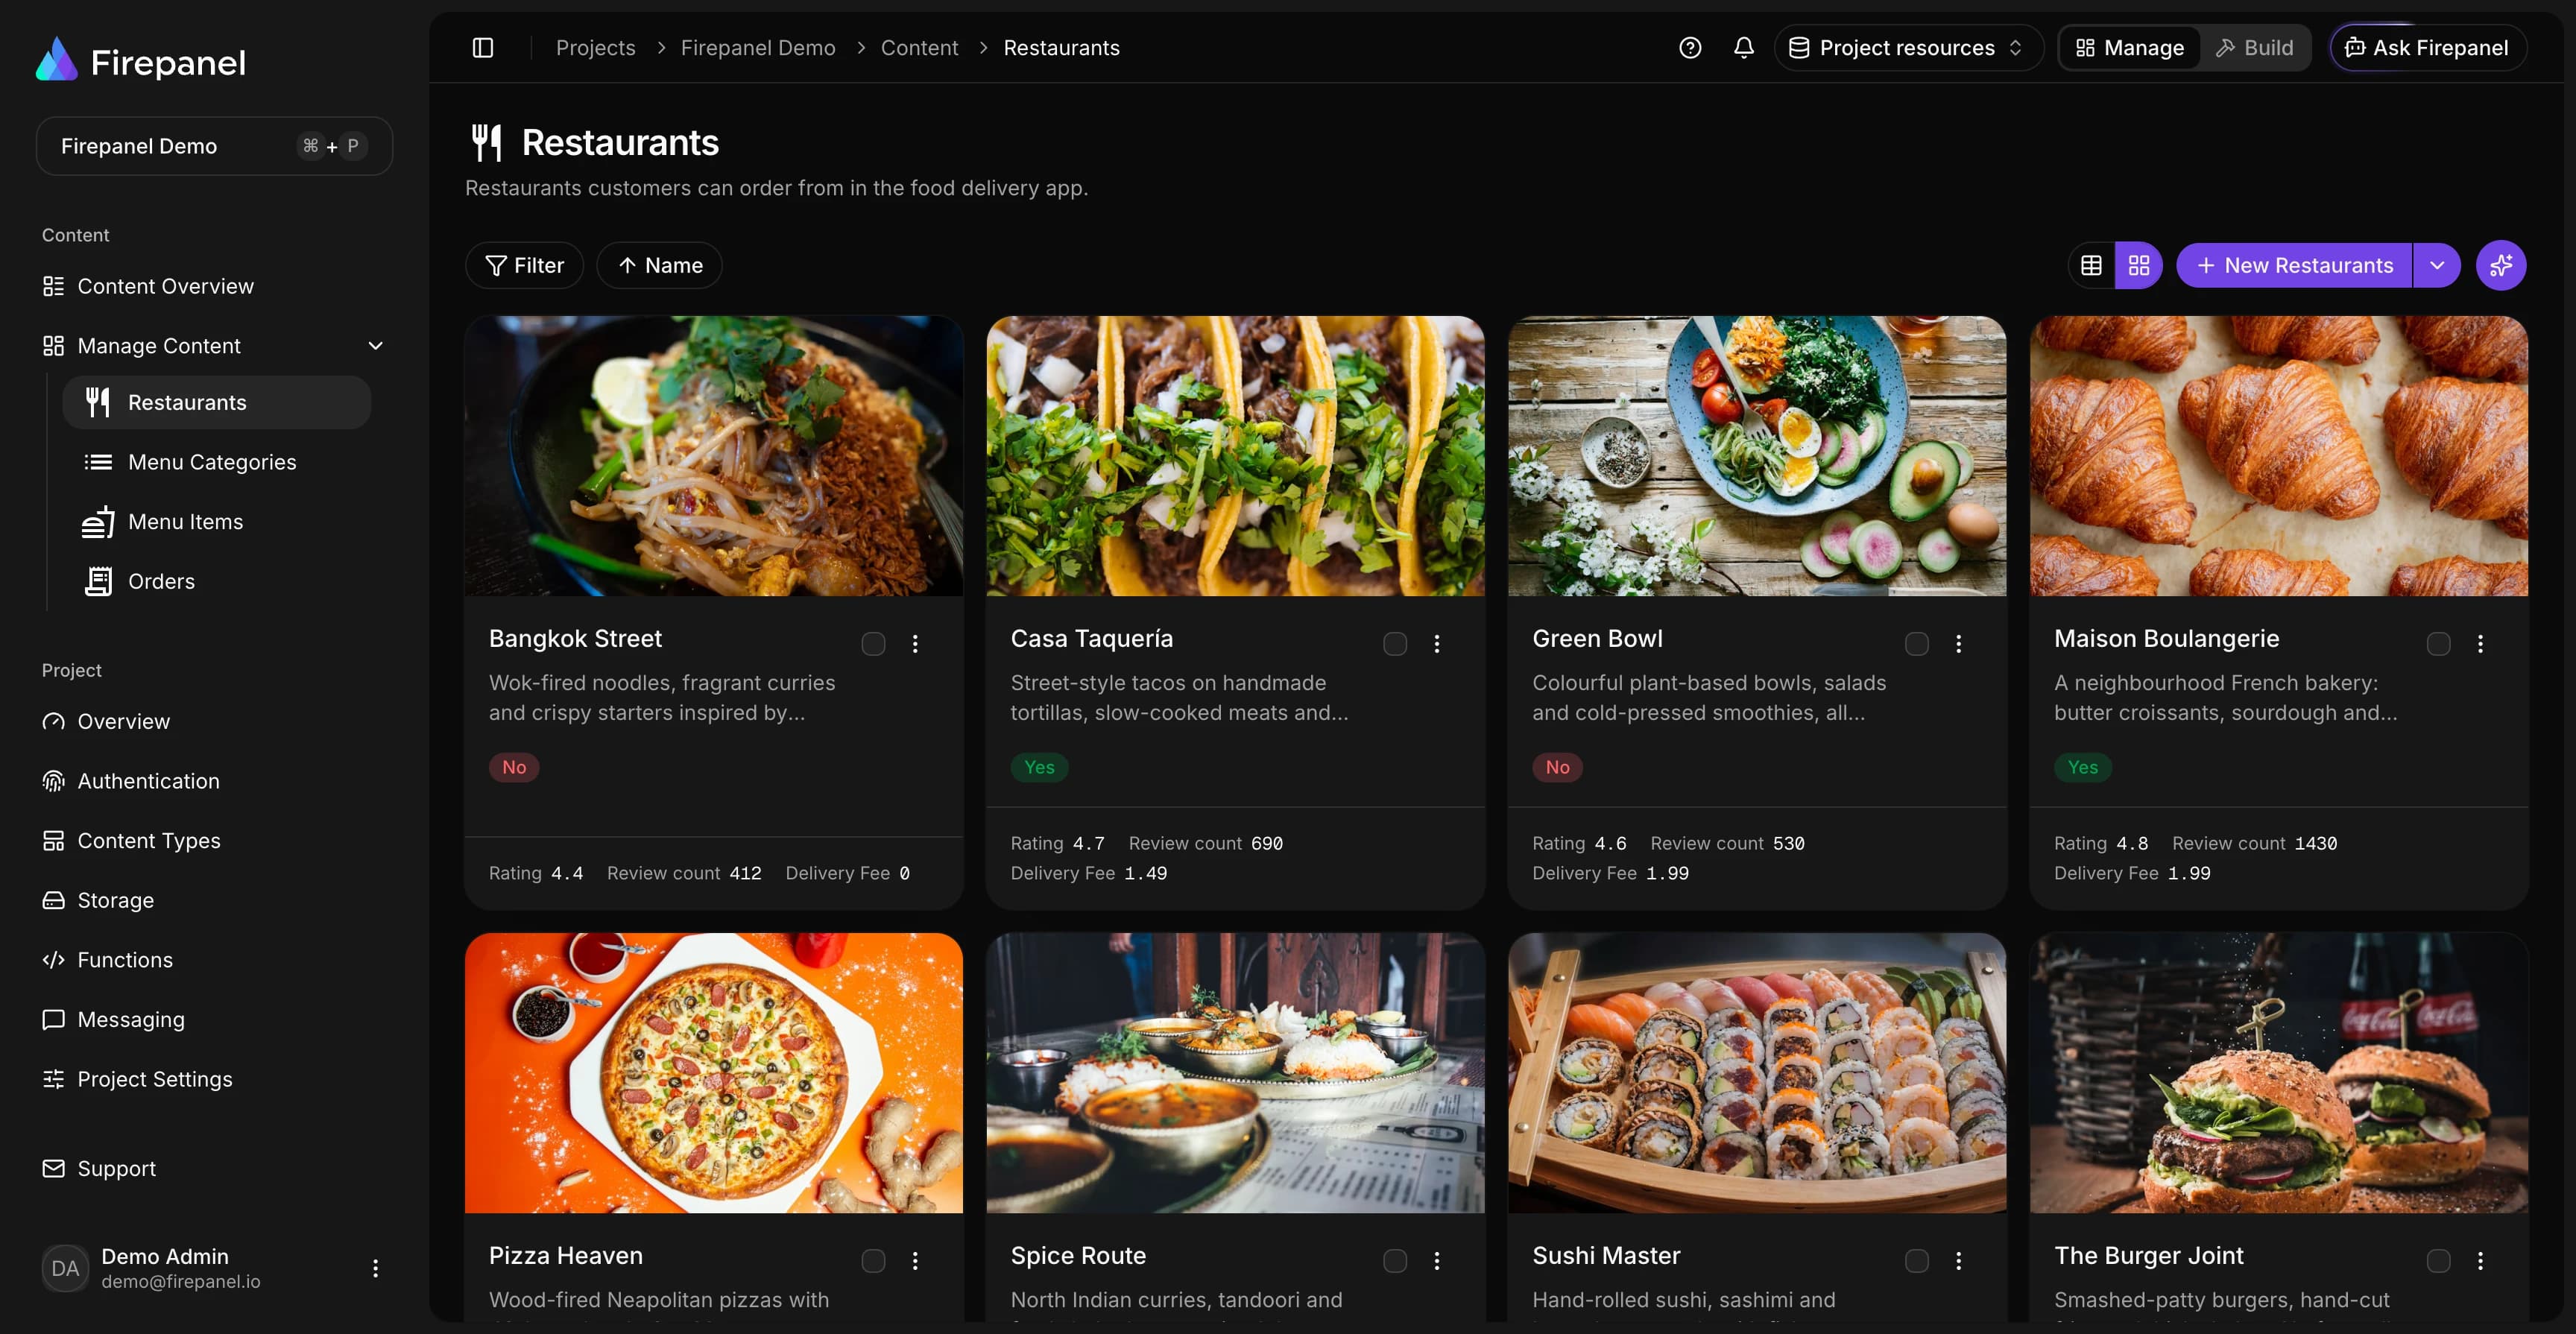Viewport: 2576px width, 1334px height.
Task: Go to Content breadcrumb link
Action: (919, 48)
